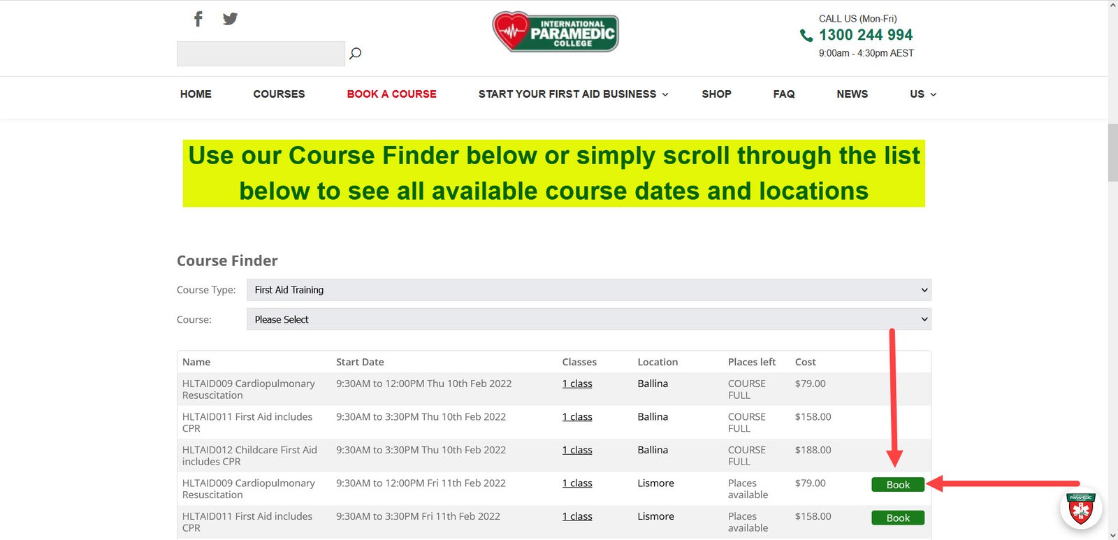Book the Lismore HLTAID009 $79.00 course
Screen dimensions: 1118x540
click(898, 485)
